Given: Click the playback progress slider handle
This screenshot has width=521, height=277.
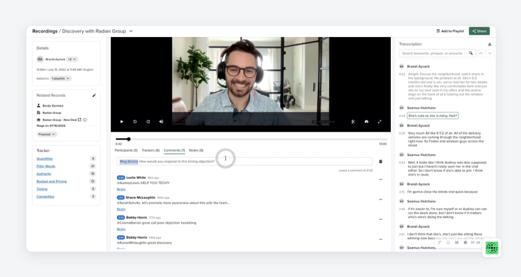Looking at the screenshot, I should click(128, 139).
